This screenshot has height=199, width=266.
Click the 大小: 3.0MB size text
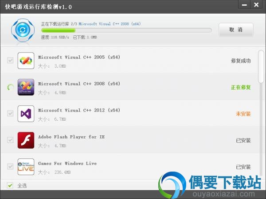[x=52, y=66]
